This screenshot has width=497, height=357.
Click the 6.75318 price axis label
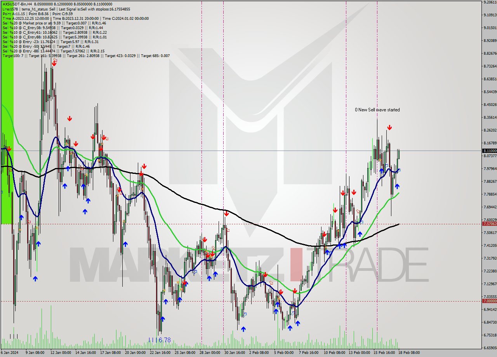[490, 335]
